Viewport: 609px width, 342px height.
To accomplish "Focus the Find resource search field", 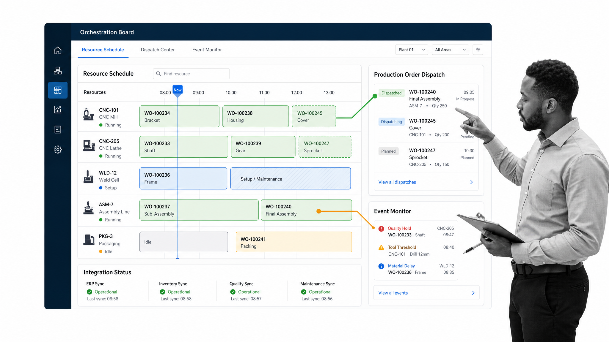I will [x=191, y=74].
